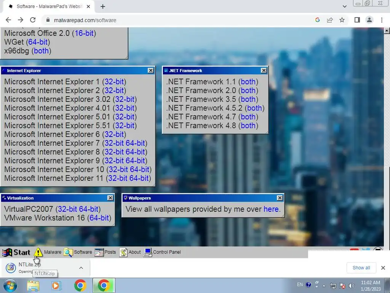Download .NET Framework 4.5.2 both link
Viewport: 390px width, 293px height.
[x=254, y=108]
